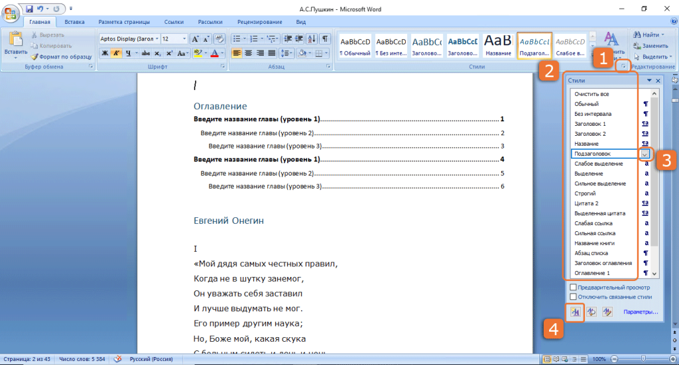679x365 pixels.
Task: Decrease paragraph indent
Action: 288,39
